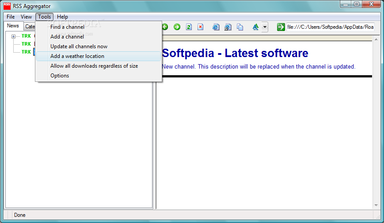Go forward with the green right arrow

point(177,27)
